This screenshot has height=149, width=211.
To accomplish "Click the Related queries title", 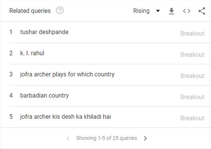I will 30,11.
